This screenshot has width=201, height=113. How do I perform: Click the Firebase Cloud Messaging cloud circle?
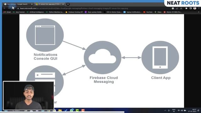click(x=103, y=57)
